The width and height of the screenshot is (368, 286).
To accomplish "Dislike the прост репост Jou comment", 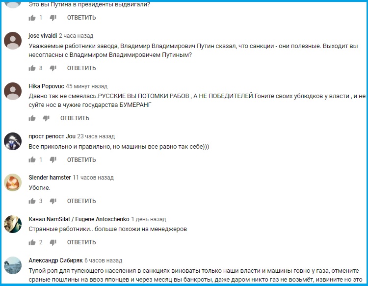I will 53,160.
